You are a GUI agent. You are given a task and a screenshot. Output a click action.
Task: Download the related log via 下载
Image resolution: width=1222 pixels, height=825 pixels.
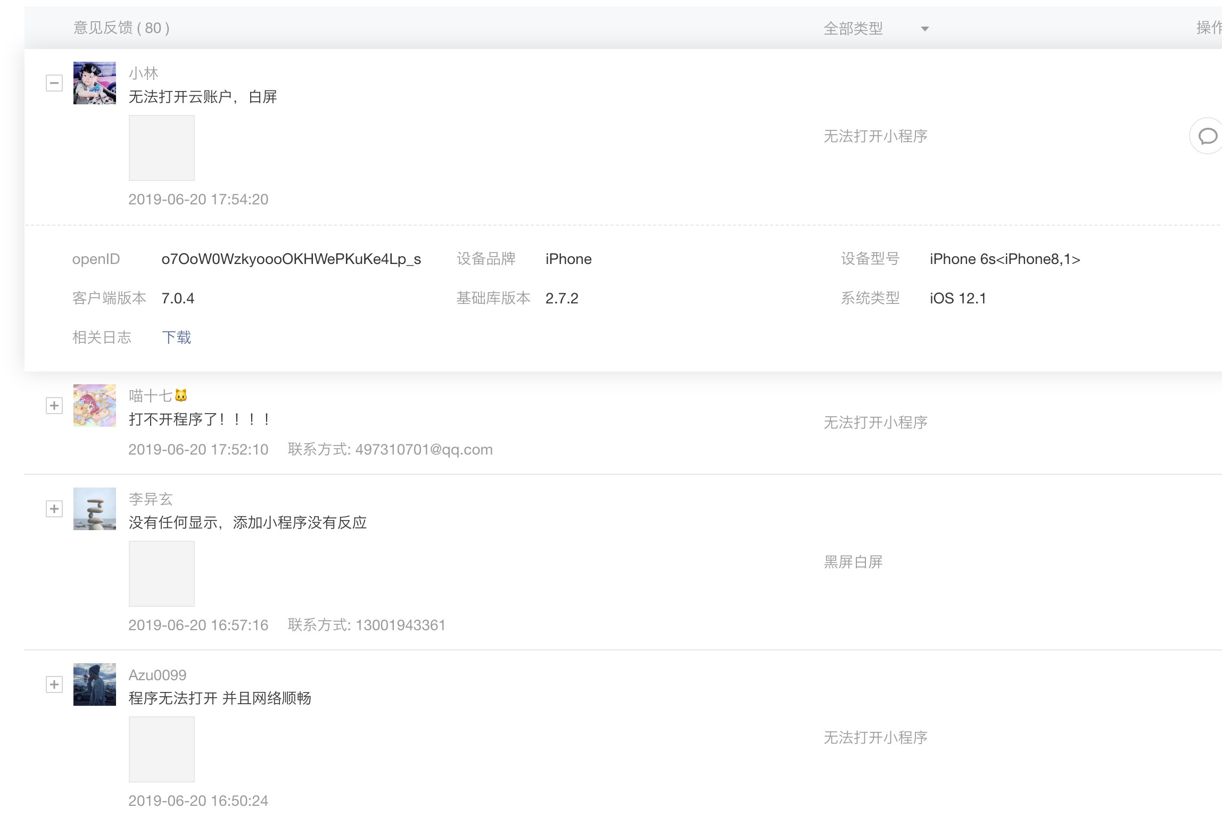tap(177, 337)
